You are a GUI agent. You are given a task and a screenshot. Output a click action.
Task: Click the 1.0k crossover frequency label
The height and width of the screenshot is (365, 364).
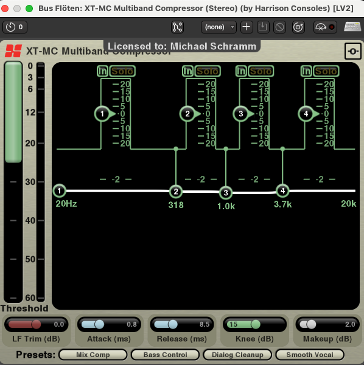[226, 206]
